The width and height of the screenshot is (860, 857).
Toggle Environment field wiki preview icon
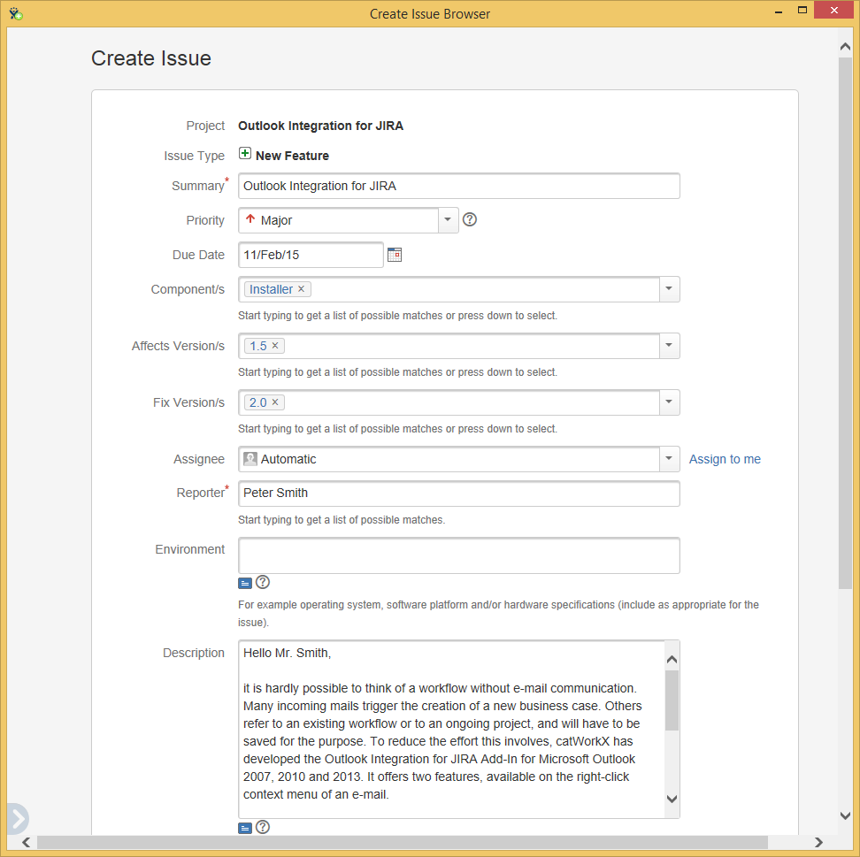245,584
